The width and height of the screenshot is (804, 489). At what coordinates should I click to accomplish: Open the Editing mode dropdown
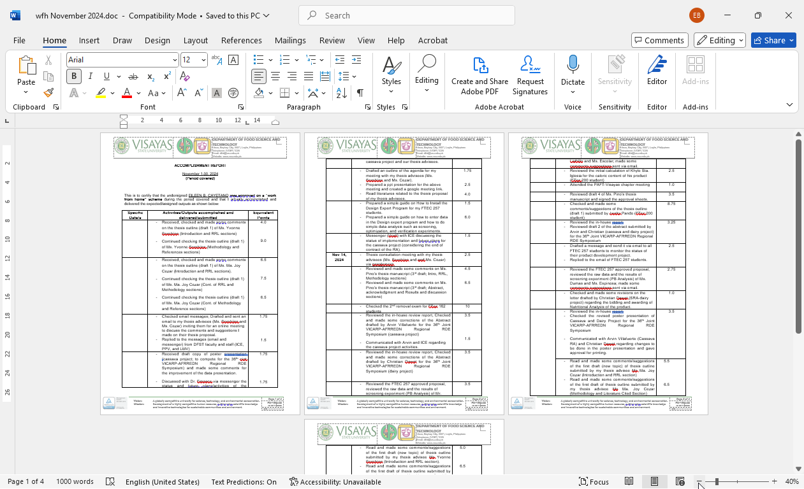(719, 40)
